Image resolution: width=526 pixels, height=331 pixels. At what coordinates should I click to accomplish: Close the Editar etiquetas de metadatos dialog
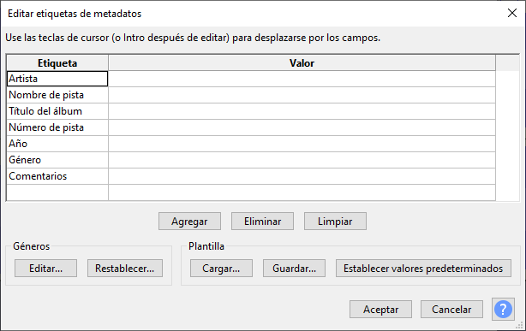pyautogui.click(x=512, y=13)
